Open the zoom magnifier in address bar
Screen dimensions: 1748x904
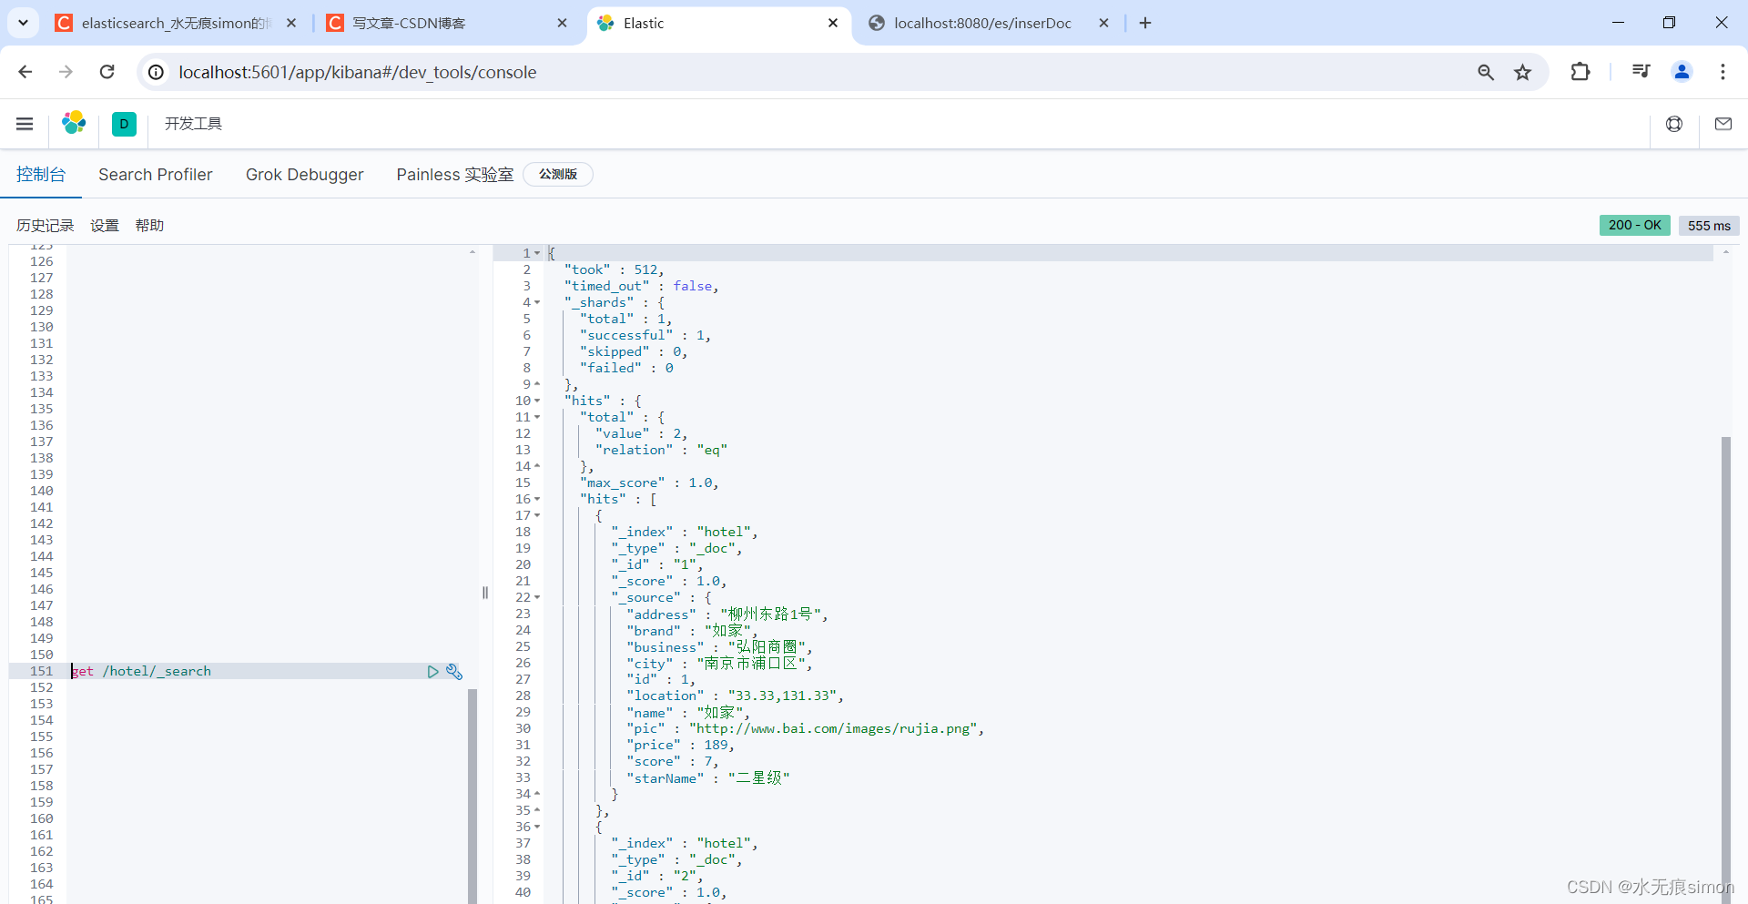[x=1485, y=72]
